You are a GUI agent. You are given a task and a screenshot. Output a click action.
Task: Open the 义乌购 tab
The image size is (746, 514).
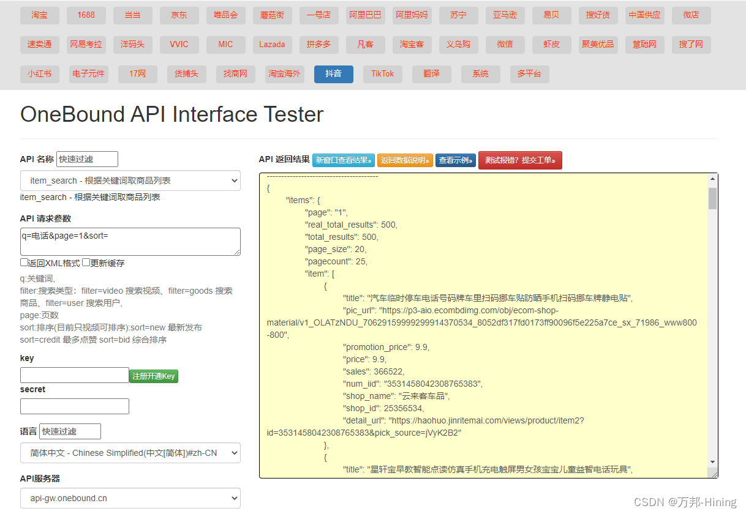459,45
